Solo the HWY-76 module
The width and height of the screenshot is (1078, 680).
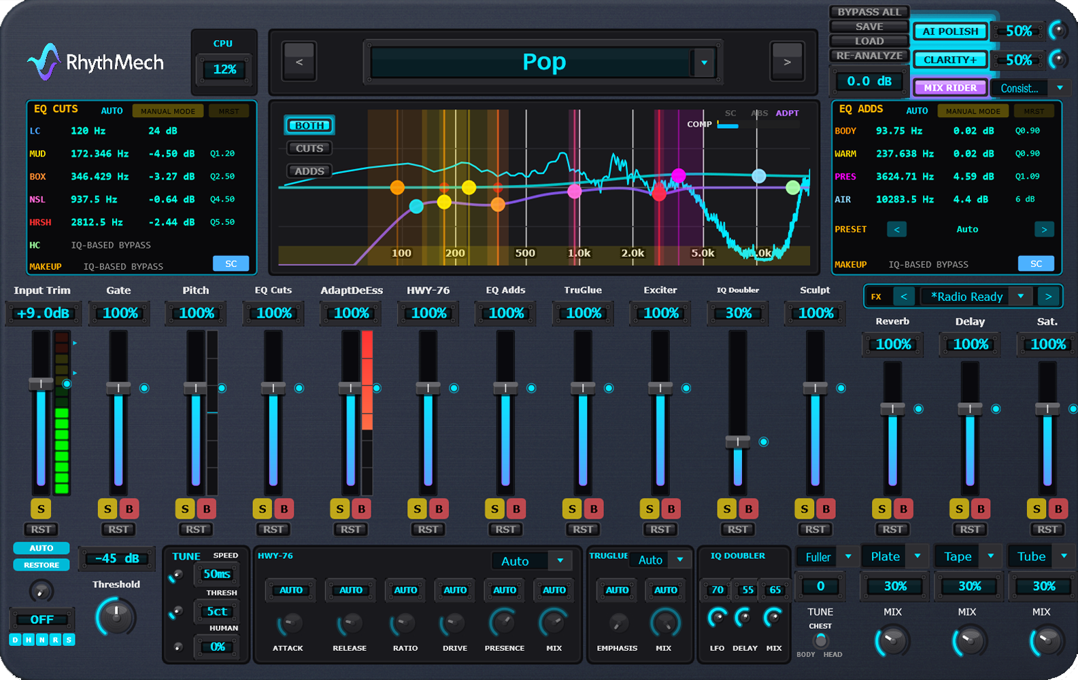coord(417,509)
